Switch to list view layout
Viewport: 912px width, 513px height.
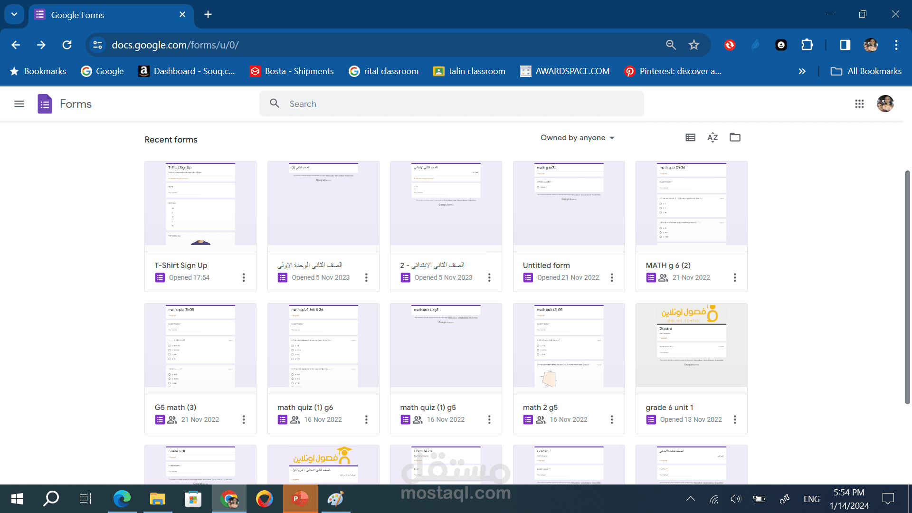point(690,138)
